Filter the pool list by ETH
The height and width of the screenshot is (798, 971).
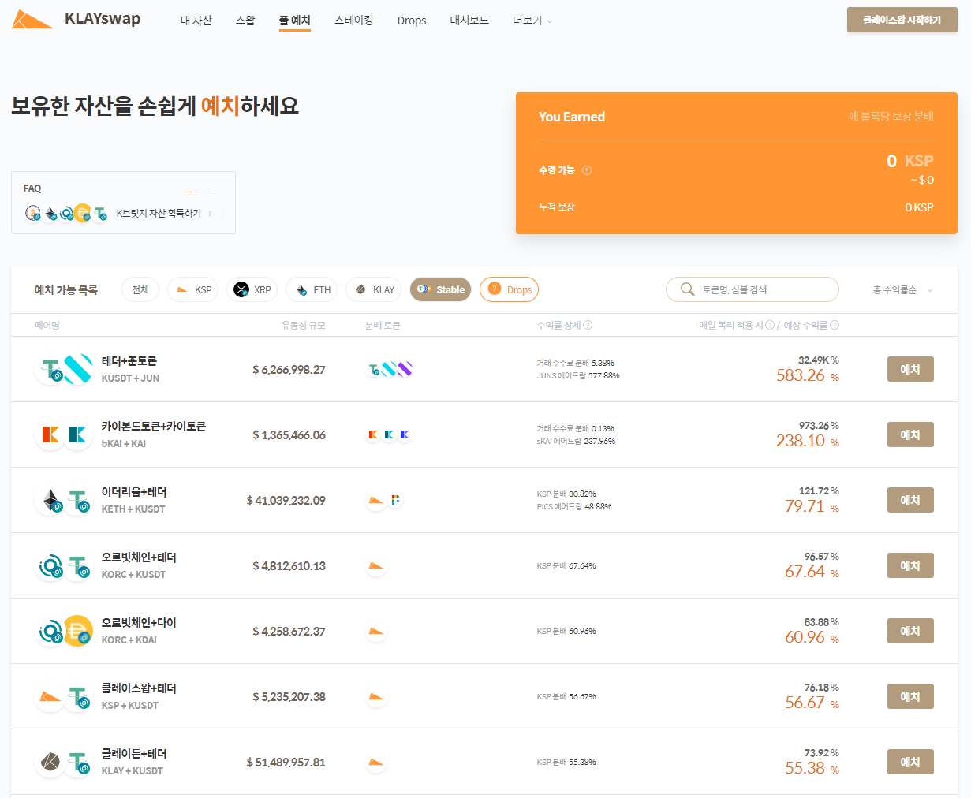312,289
